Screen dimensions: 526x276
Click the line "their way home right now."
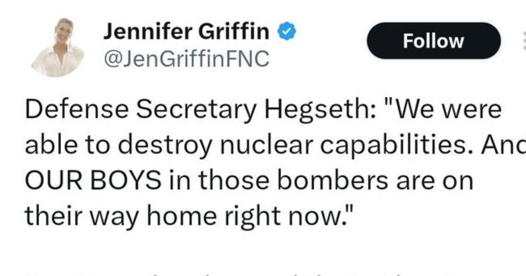[188, 216]
